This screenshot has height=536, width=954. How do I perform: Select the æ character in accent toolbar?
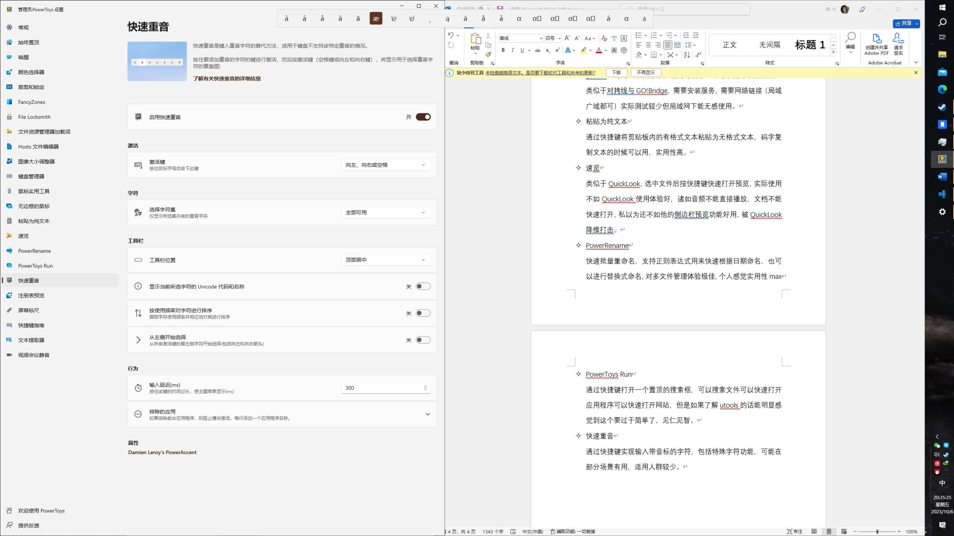click(376, 19)
